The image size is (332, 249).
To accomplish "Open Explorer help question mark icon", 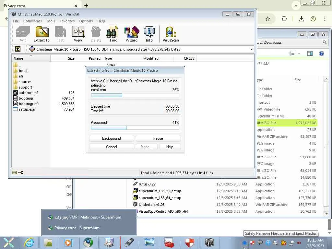I will tap(321, 53).
